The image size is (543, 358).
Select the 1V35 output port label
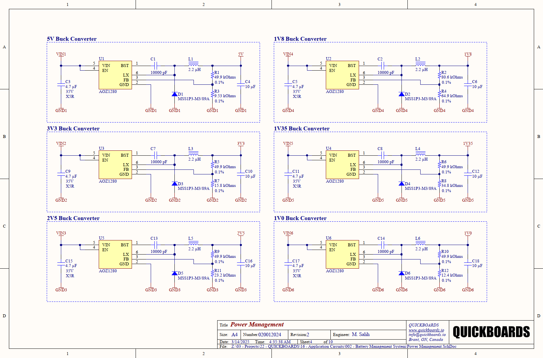coord(468,144)
